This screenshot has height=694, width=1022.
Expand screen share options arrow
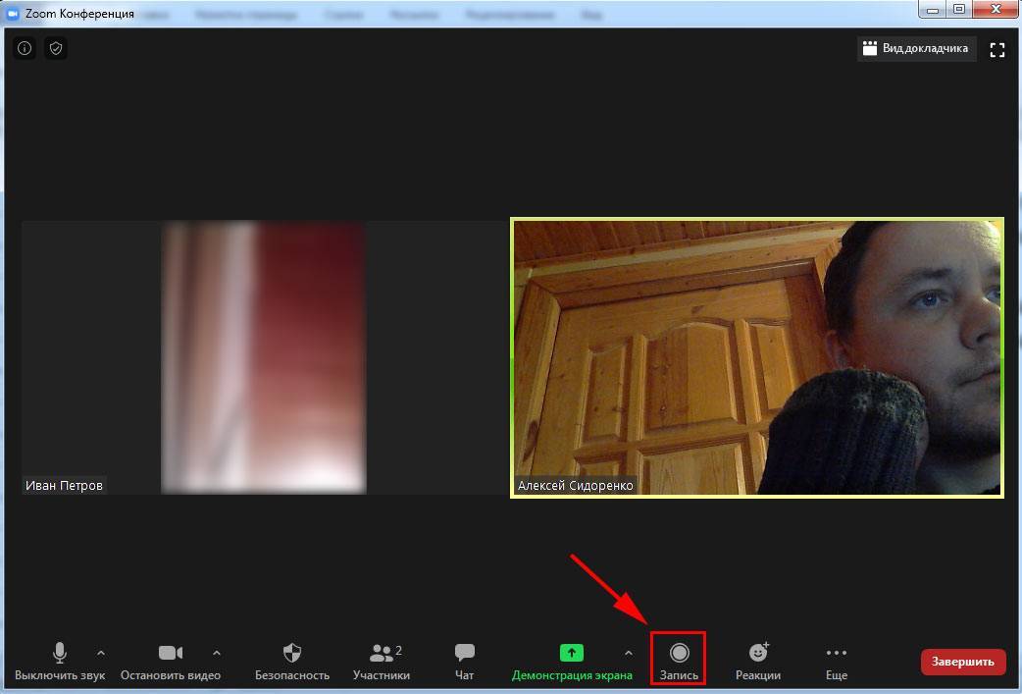[x=629, y=653]
